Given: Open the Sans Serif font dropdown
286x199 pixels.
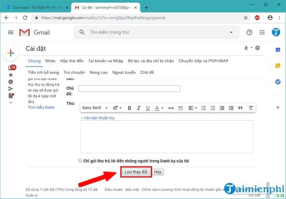Looking at the screenshot, I should [95, 108].
